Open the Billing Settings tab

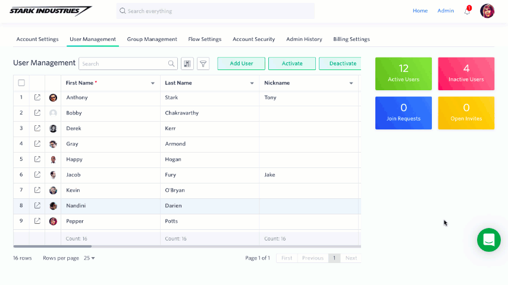[352, 39]
